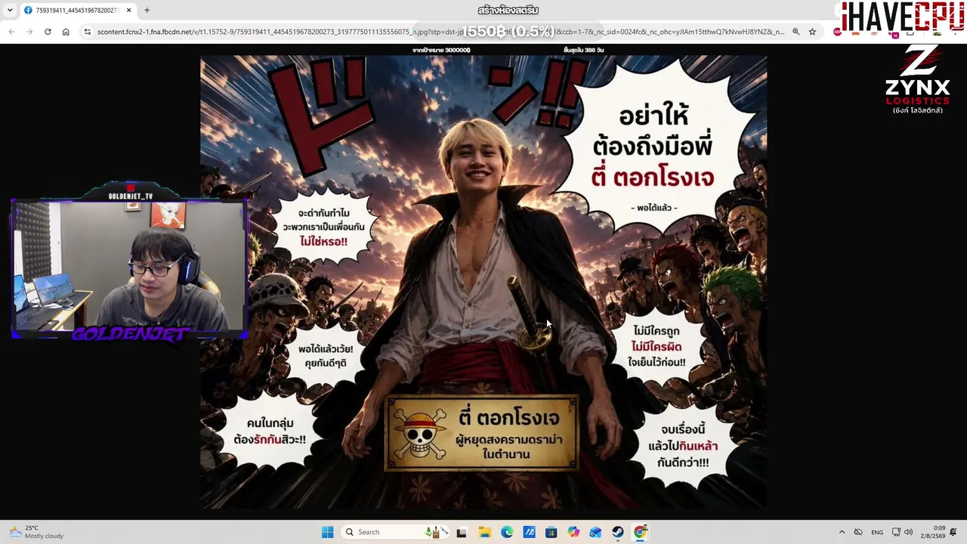
Task: Click the zoom magnifier in the address bar
Action: [x=796, y=32]
